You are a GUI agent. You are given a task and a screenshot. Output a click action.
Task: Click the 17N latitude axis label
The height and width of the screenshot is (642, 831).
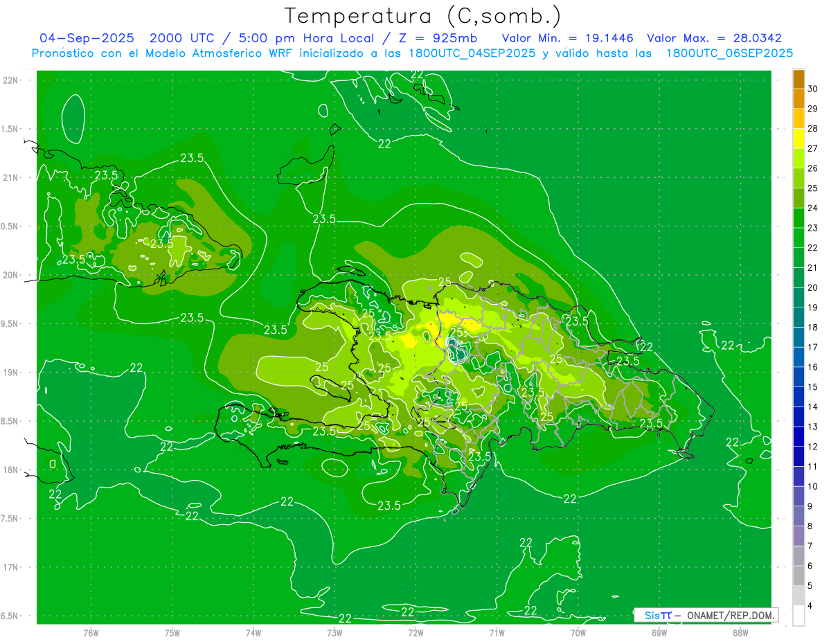click(12, 567)
